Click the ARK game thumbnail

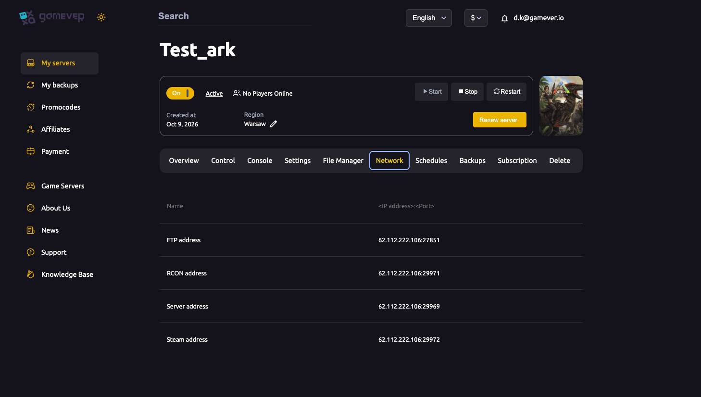tap(561, 106)
